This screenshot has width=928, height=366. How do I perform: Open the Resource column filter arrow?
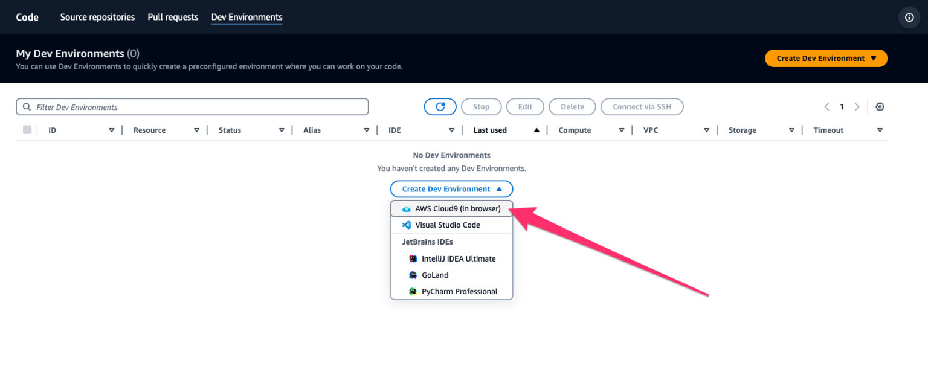(x=197, y=130)
